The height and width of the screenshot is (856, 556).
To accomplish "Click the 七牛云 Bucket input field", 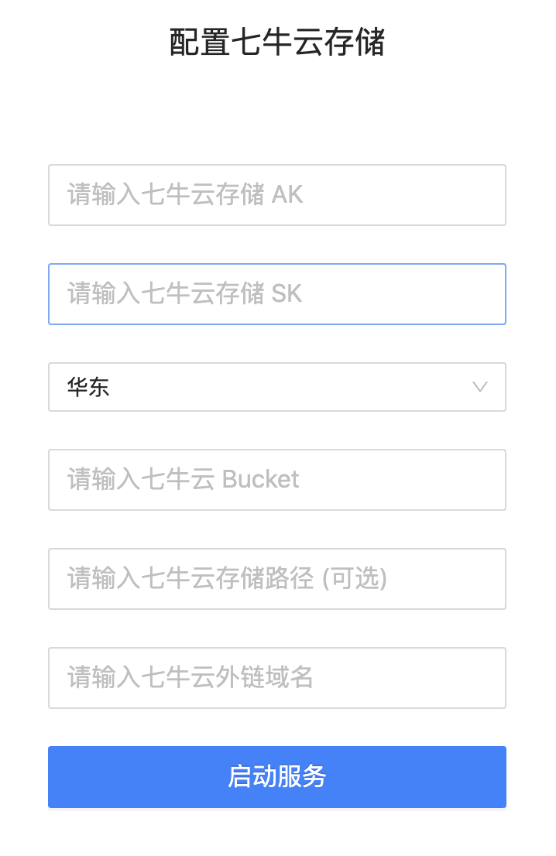I will click(277, 480).
